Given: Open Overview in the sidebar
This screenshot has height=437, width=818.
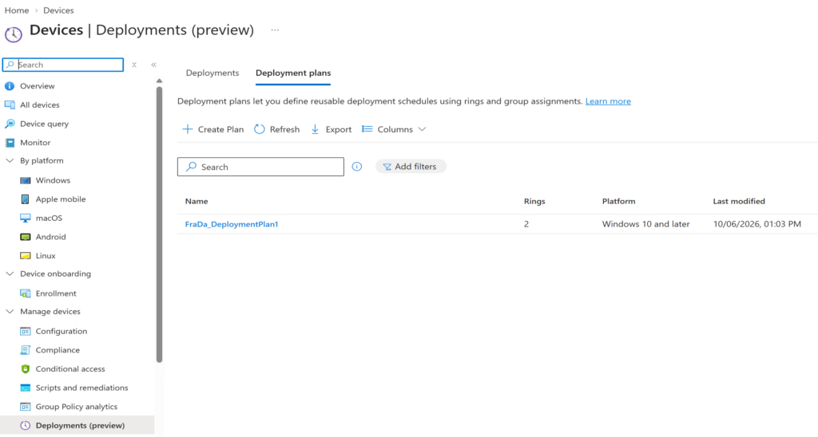Looking at the screenshot, I should 38,86.
